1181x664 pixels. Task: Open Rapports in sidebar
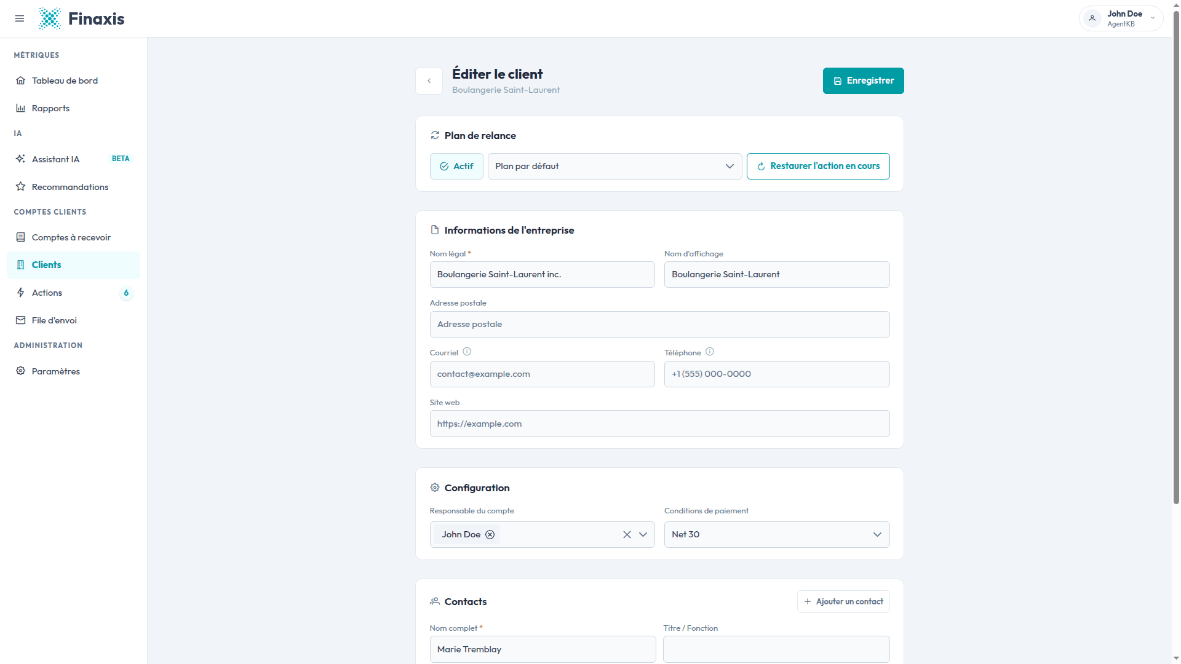coord(73,108)
